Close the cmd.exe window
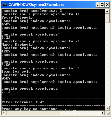 click(x=107, y=5)
